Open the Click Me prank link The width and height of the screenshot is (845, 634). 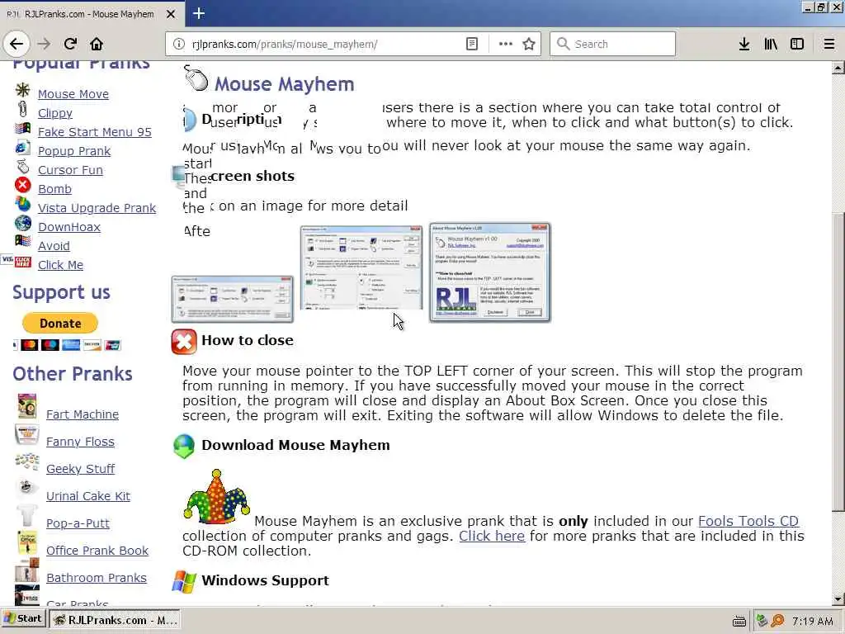pos(60,265)
